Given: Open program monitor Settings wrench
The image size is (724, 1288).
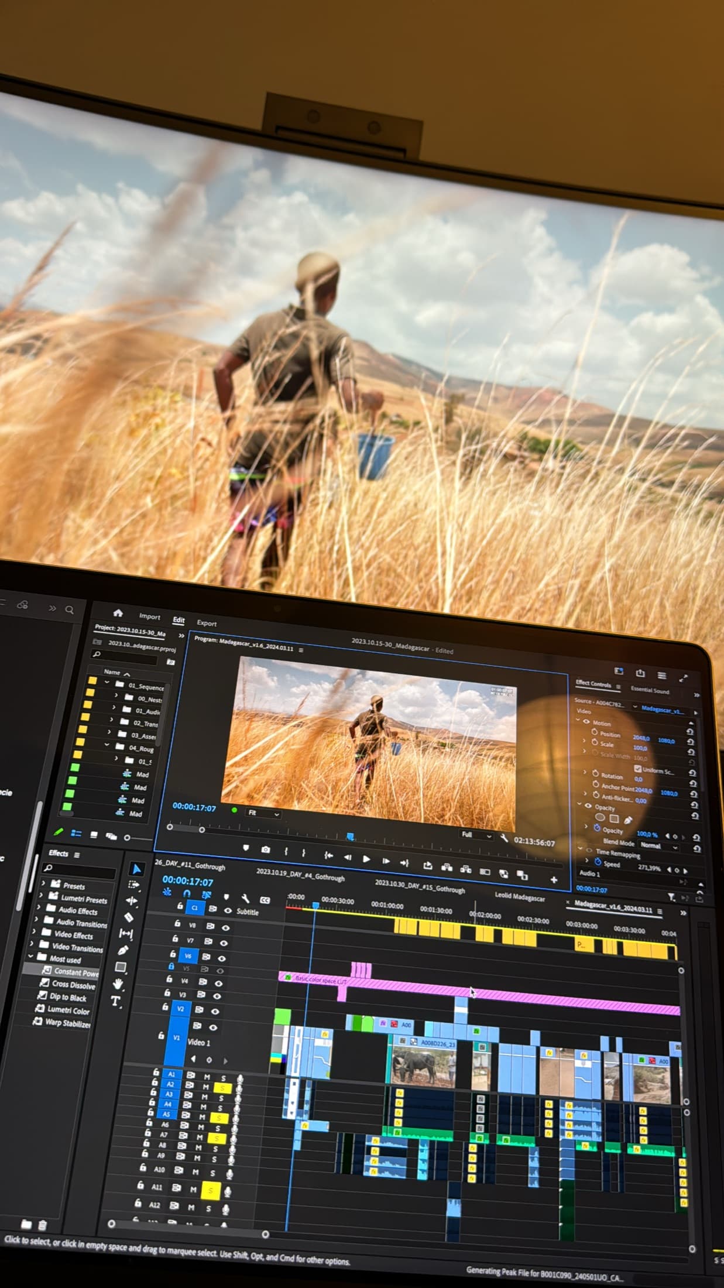Looking at the screenshot, I should point(505,838).
